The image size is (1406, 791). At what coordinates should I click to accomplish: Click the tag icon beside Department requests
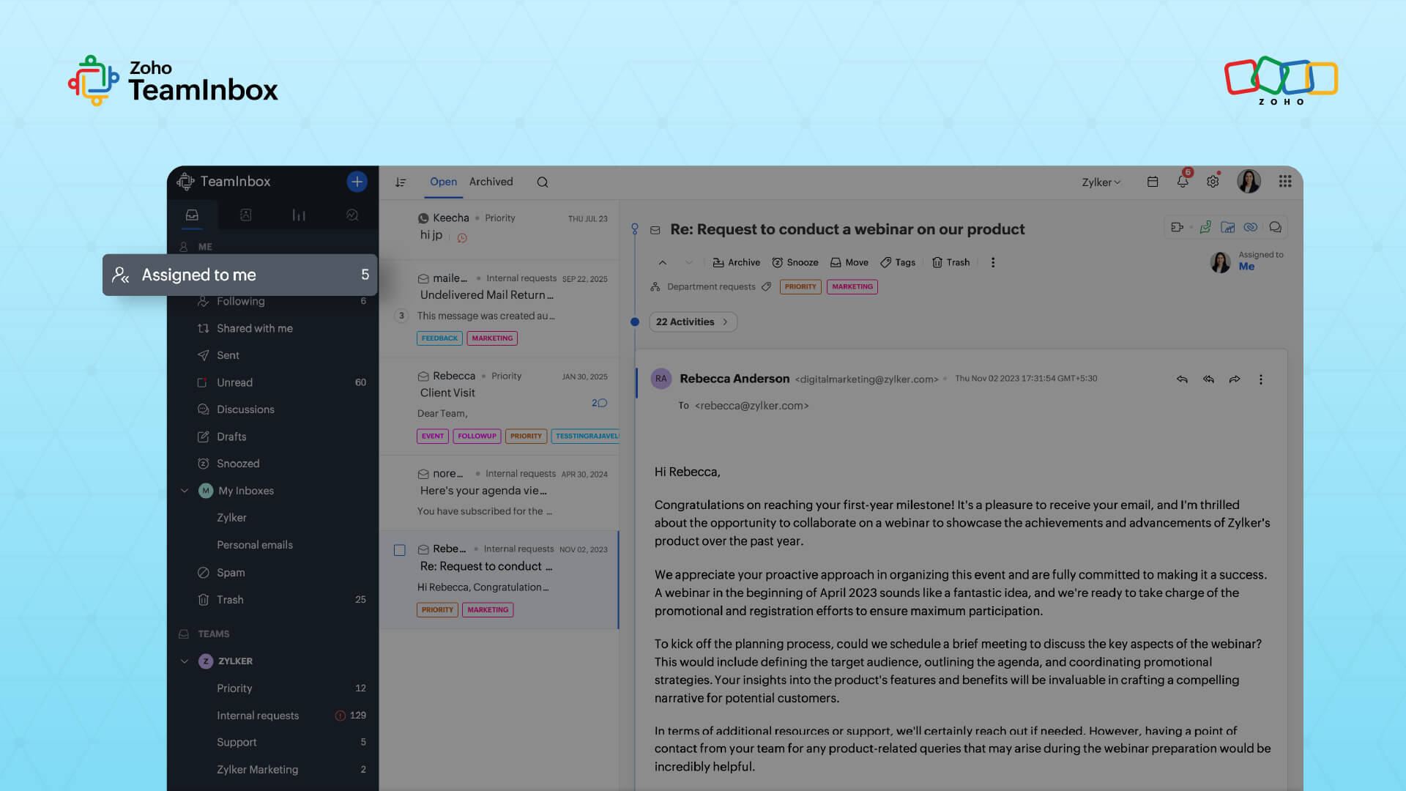(766, 286)
